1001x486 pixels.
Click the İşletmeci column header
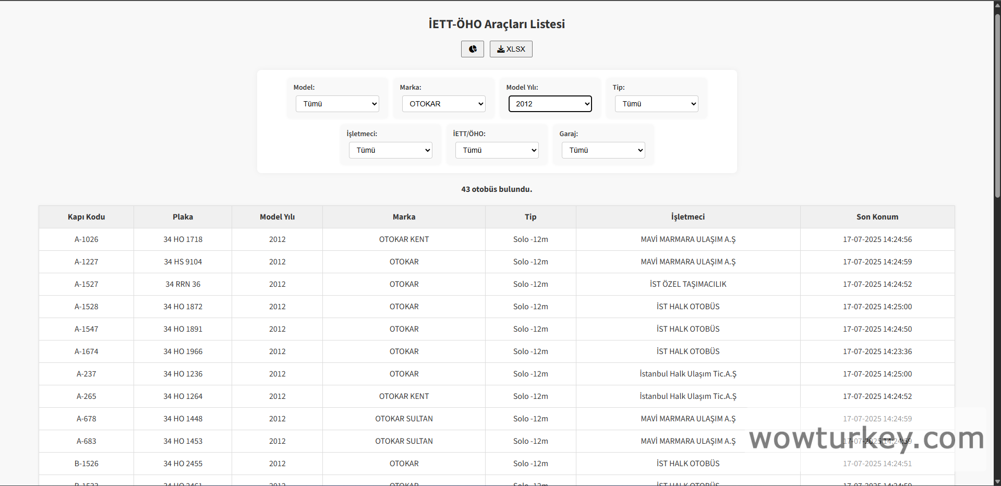pyautogui.click(x=688, y=217)
